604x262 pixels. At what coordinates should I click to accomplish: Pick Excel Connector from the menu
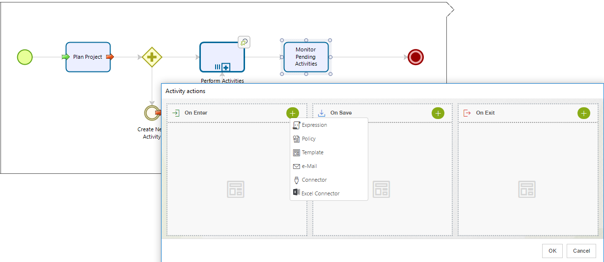click(320, 194)
